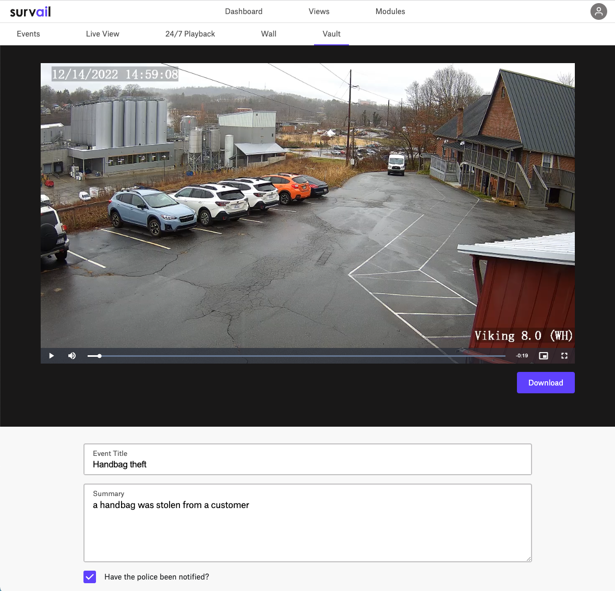Click the video progress scrubber handle

tap(100, 356)
